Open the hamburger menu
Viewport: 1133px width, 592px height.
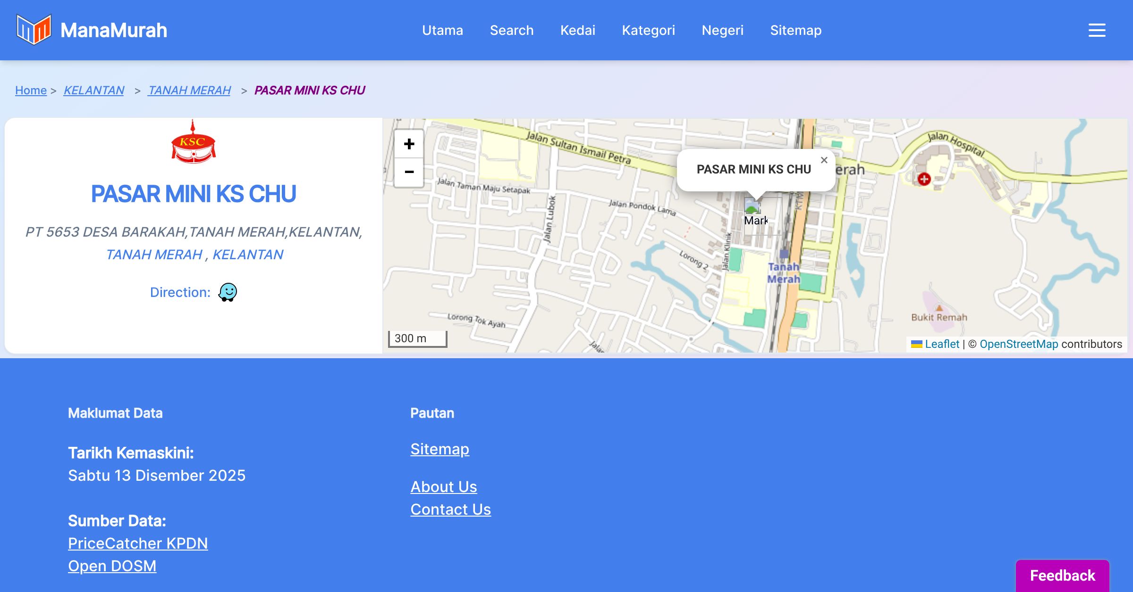point(1097,30)
